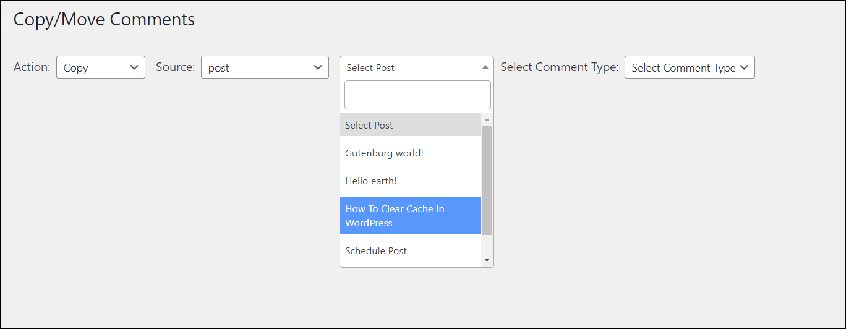
Task: Click the "Select Comment Type:" label
Action: [559, 67]
